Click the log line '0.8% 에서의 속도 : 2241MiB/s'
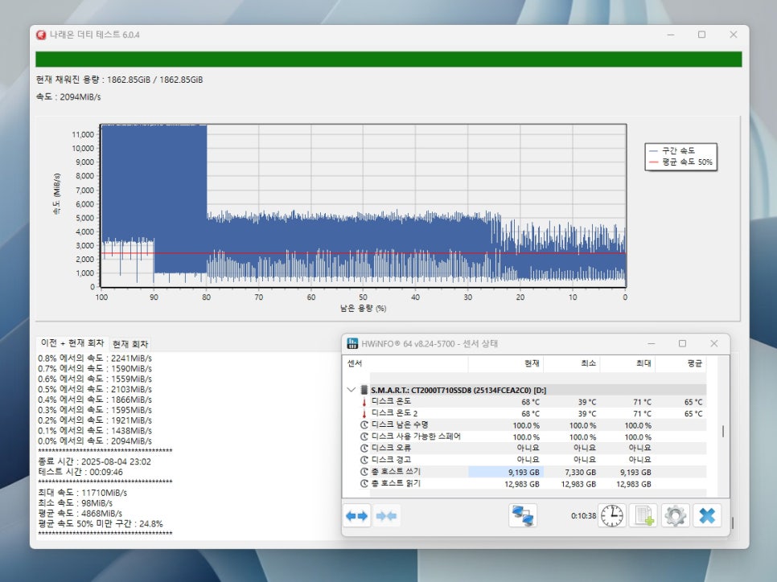This screenshot has height=582, width=777. tap(95, 358)
